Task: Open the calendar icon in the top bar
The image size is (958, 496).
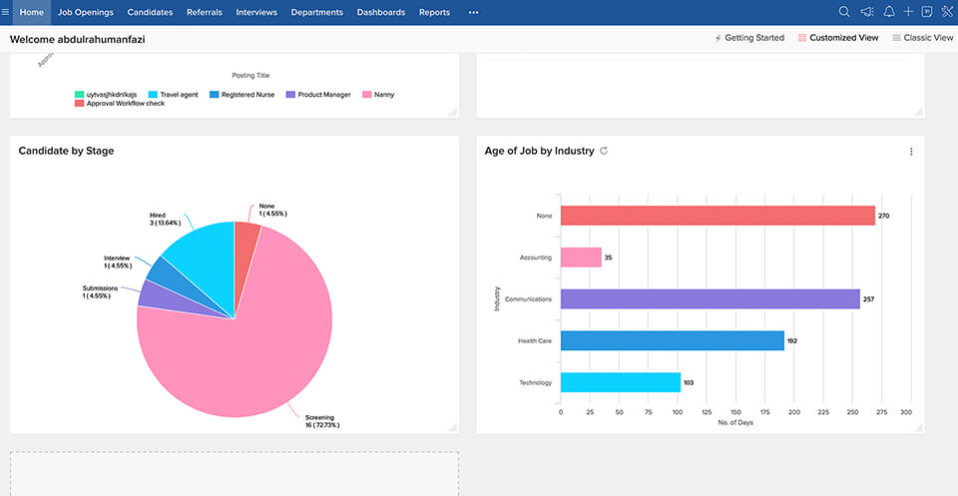Action: point(927,12)
